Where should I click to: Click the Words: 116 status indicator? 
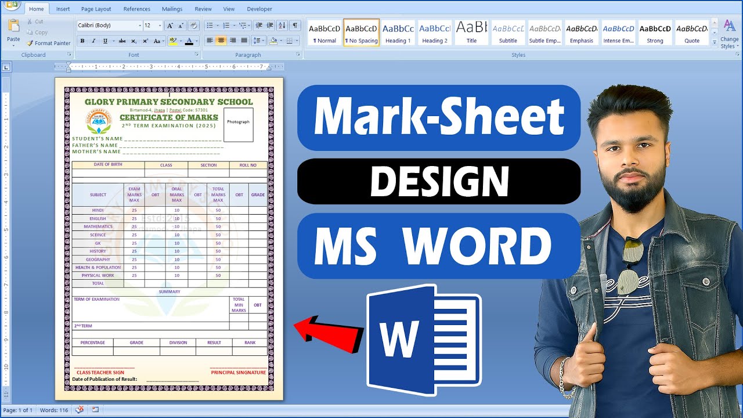pyautogui.click(x=54, y=410)
